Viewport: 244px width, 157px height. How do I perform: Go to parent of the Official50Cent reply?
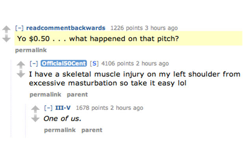(78, 95)
